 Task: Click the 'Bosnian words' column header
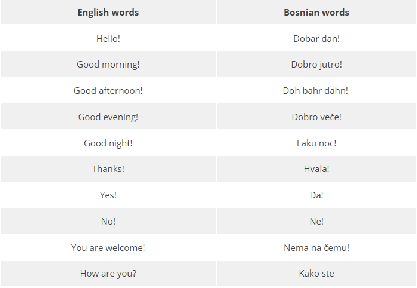pyautogui.click(x=316, y=13)
